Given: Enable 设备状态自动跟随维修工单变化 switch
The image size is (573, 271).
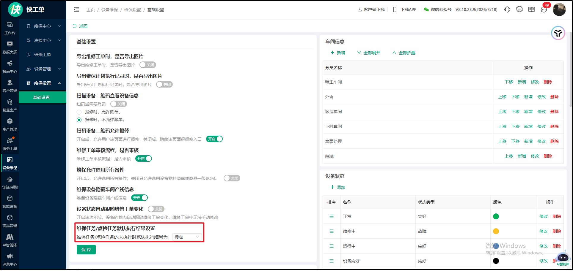Looking at the screenshot, I should click(x=156, y=209).
